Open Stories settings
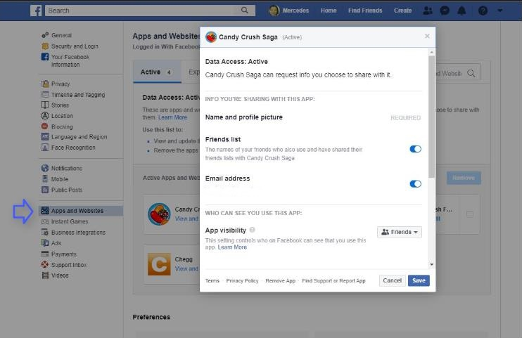Image resolution: width=522 pixels, height=338 pixels. [60, 105]
